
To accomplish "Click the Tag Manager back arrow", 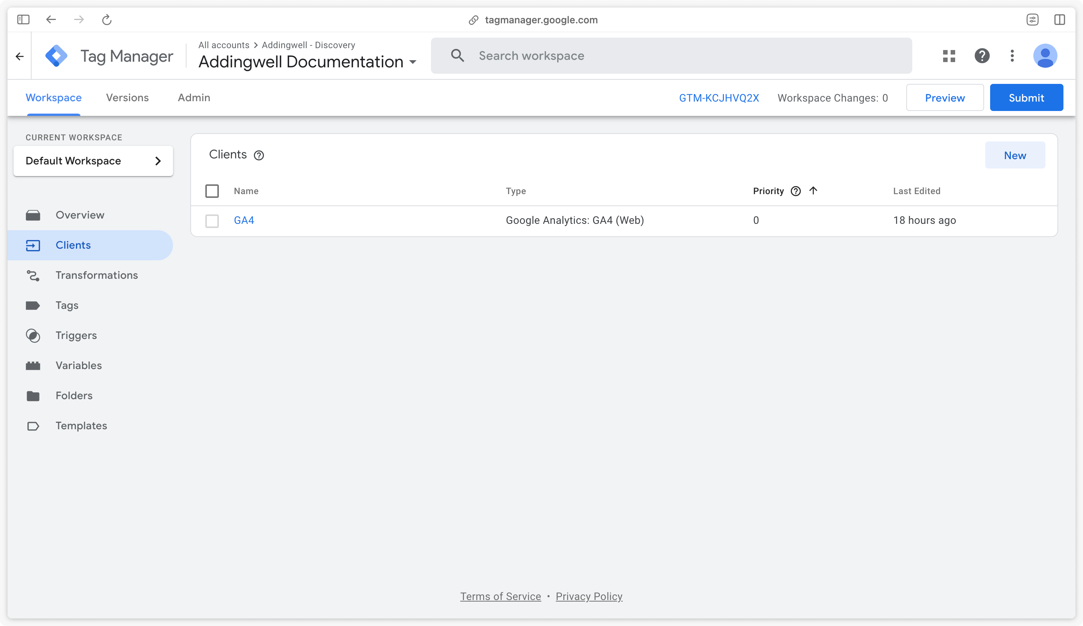I will point(20,56).
